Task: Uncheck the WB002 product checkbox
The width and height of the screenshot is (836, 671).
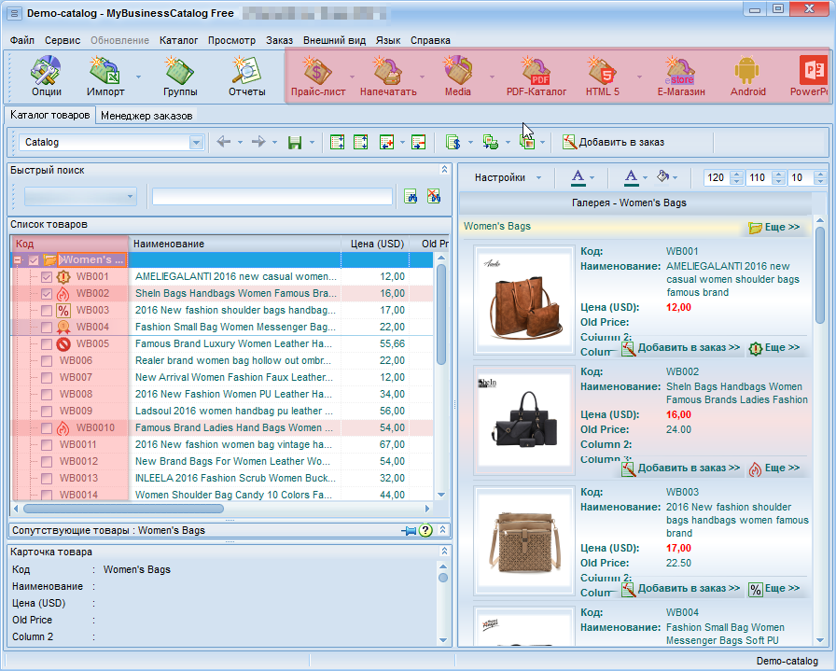Action: 47,294
